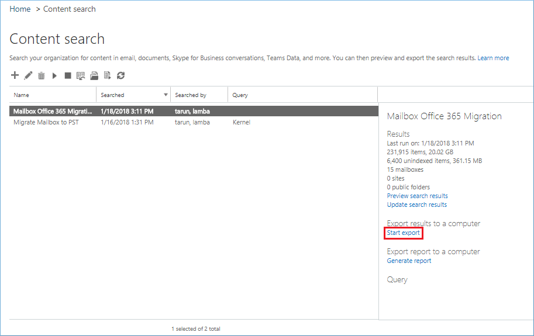The image size is (534, 336).
Task: Click the 231,915 items, 20.02 GB text
Action: 420,152
